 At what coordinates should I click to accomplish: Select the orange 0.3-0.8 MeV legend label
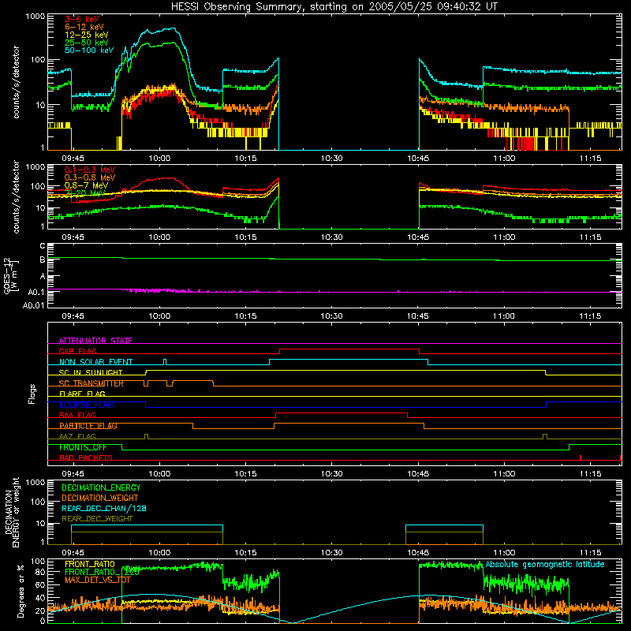tap(90, 177)
